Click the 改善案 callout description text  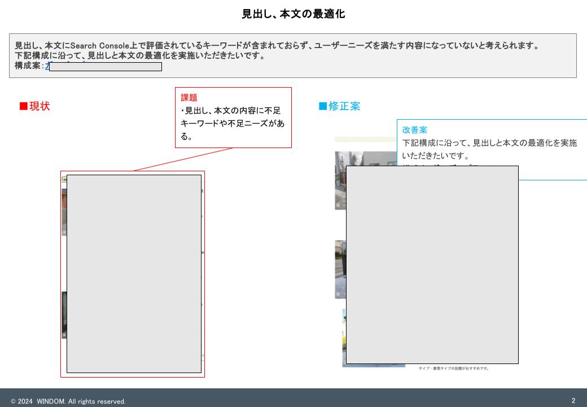pos(489,149)
